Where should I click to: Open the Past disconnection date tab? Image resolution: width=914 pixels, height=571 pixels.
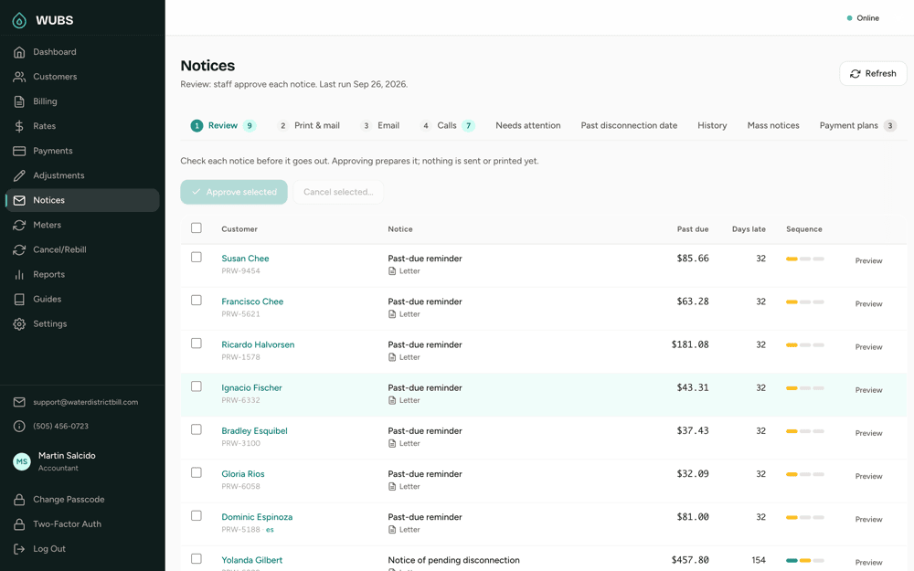coord(629,125)
